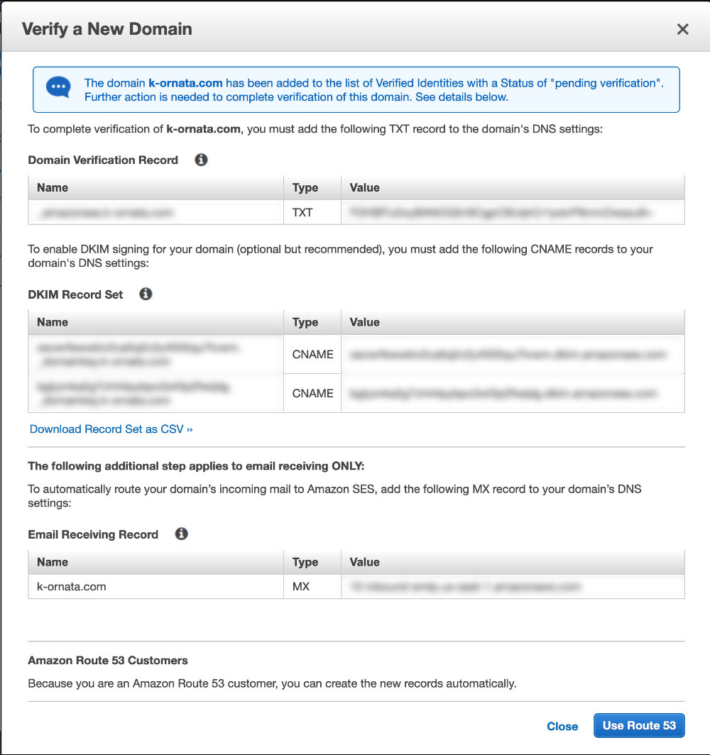Screen dimensions: 710x755
Task: Click the second DKIM CNAME value cell
Action: point(513,393)
